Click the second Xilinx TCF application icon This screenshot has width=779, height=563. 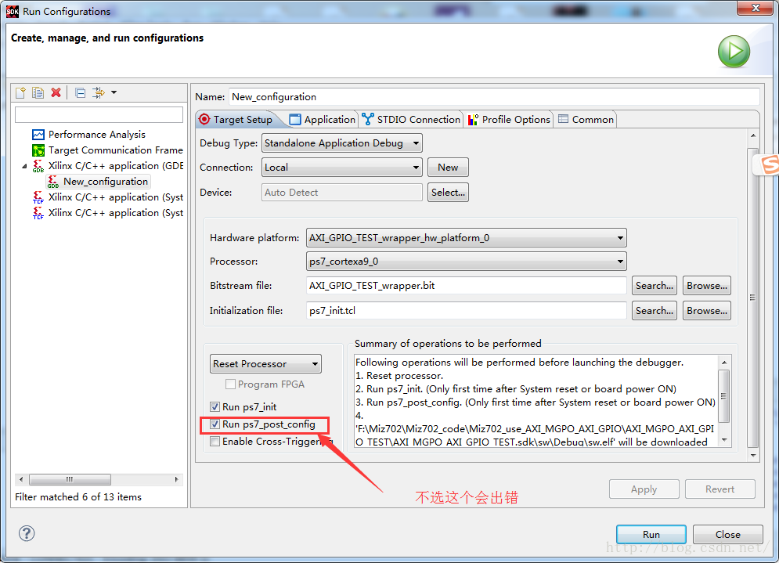38,213
